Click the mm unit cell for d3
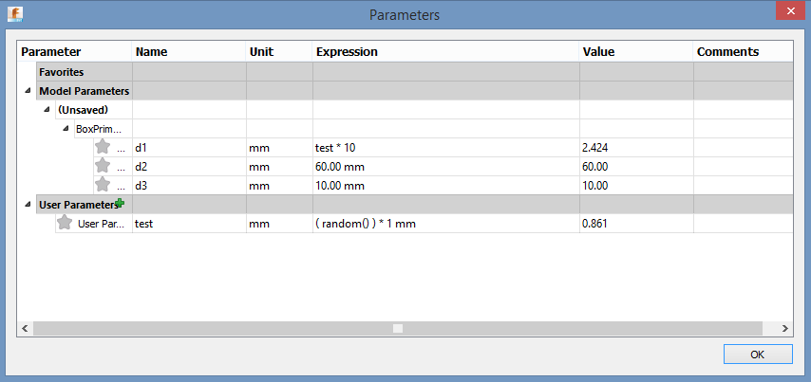This screenshot has width=811, height=382. (x=279, y=186)
